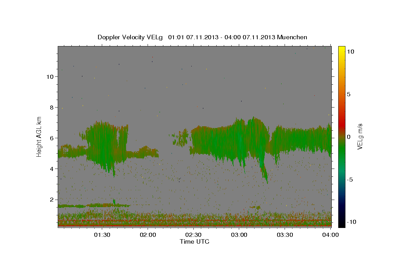The image size is (410, 273).
Task: Click the yellow top of the colorbar
Action: (x=341, y=49)
